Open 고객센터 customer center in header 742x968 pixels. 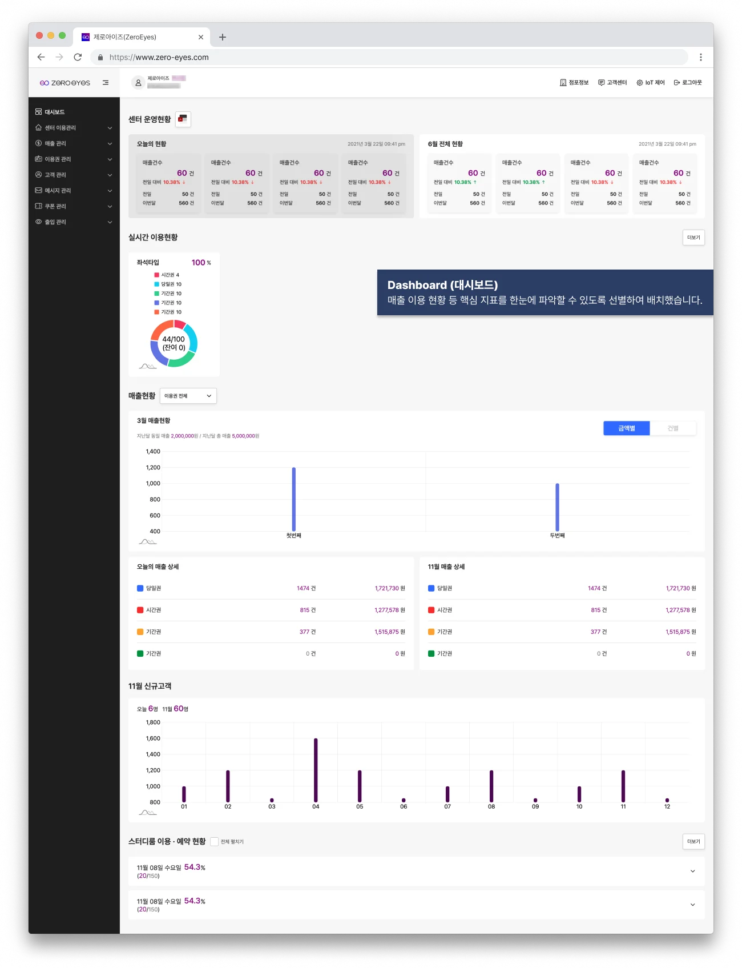pyautogui.click(x=612, y=83)
